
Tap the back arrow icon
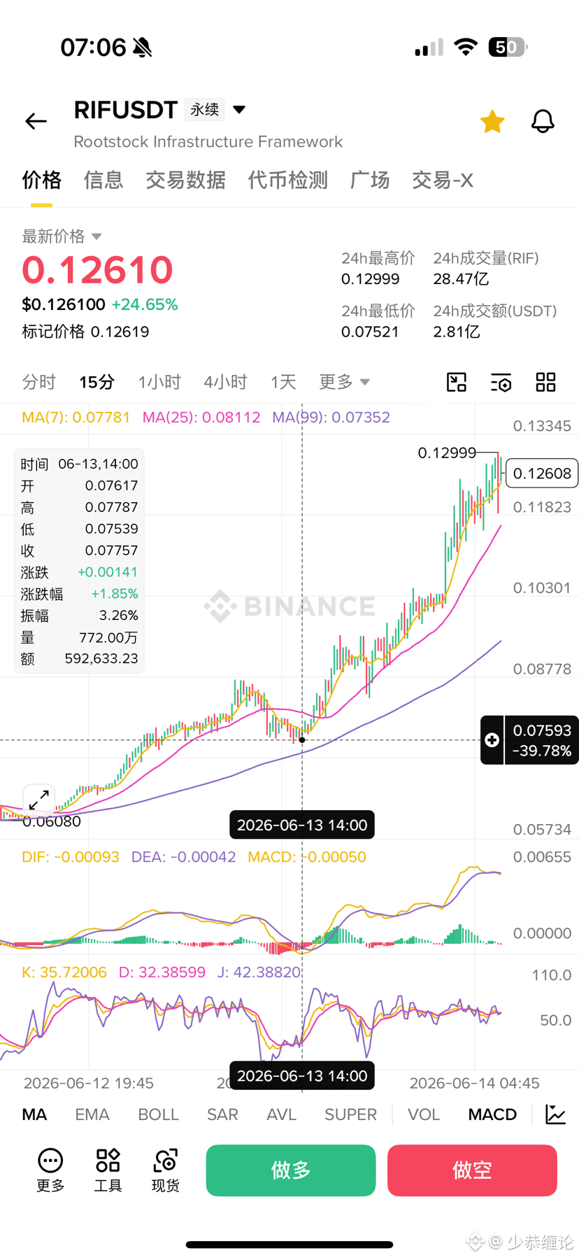36,122
